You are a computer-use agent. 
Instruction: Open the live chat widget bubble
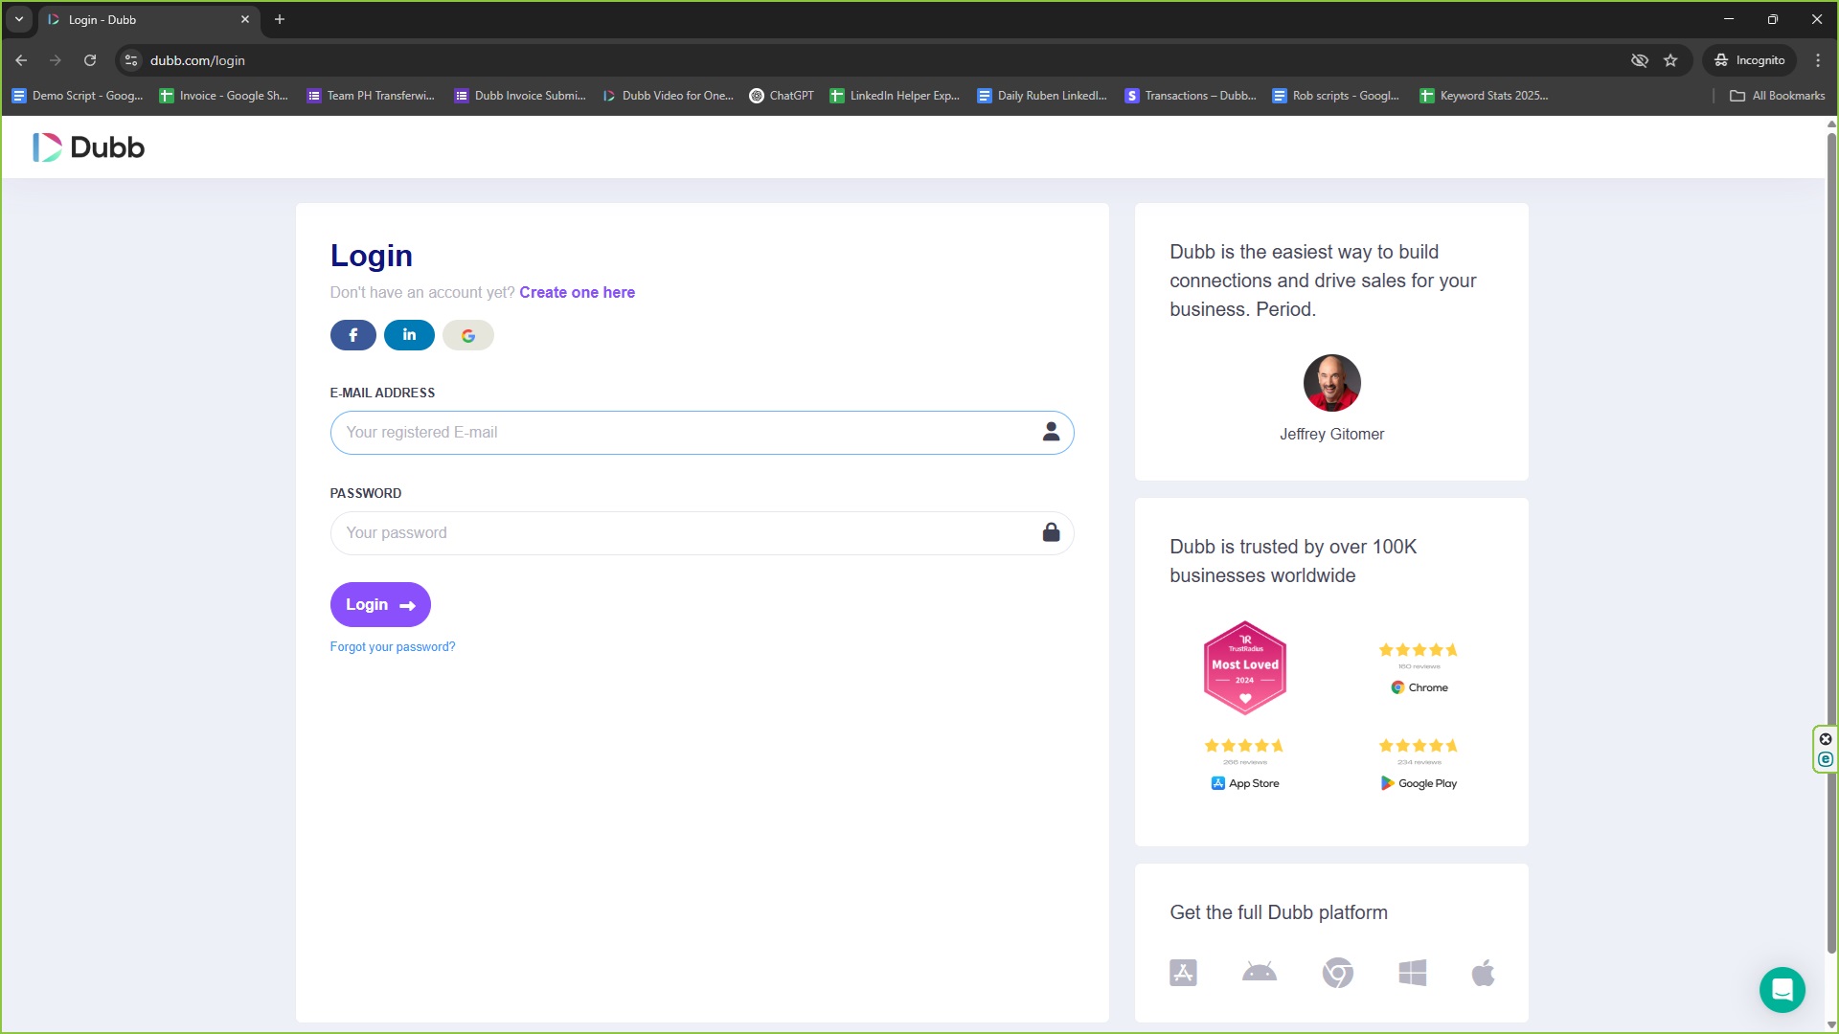(x=1782, y=989)
